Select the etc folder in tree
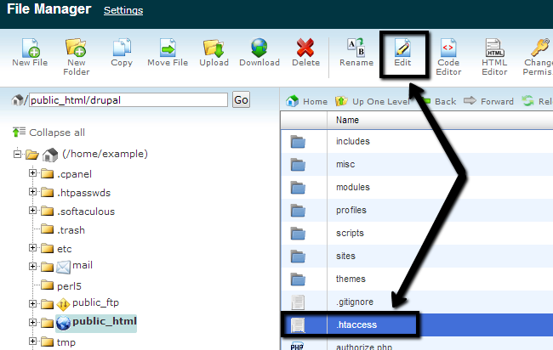This screenshot has width=553, height=350. click(64, 249)
